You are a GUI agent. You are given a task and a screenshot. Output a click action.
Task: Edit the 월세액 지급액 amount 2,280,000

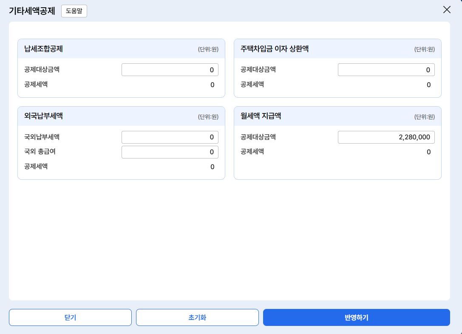coord(386,137)
